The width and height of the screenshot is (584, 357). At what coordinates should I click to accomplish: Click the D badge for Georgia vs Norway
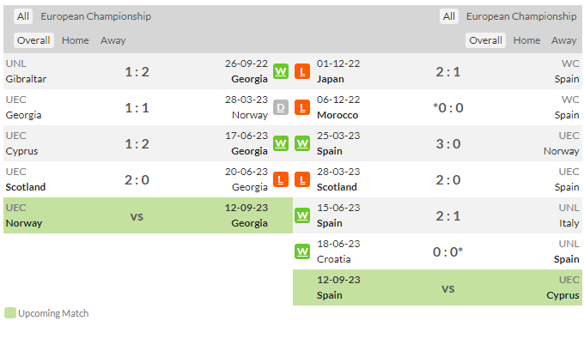[x=281, y=107]
